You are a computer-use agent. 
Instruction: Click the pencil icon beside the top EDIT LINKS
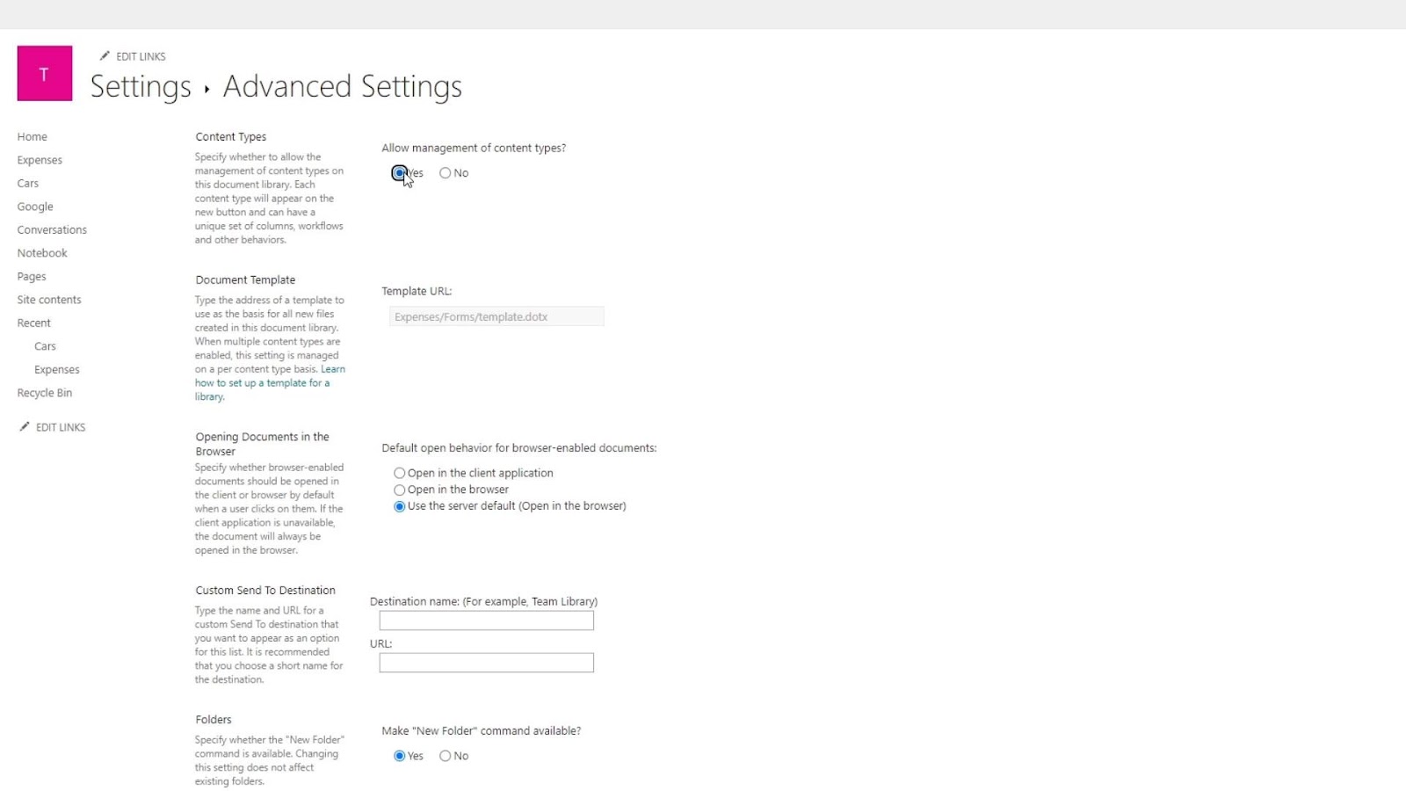pos(105,56)
